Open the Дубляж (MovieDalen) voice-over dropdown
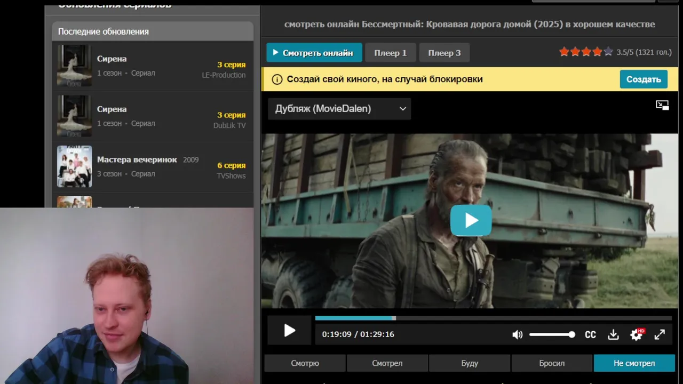The width and height of the screenshot is (683, 384). pos(339,109)
